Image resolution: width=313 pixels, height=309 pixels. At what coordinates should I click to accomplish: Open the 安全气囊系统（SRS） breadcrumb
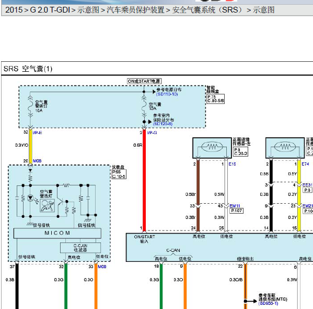207,10
